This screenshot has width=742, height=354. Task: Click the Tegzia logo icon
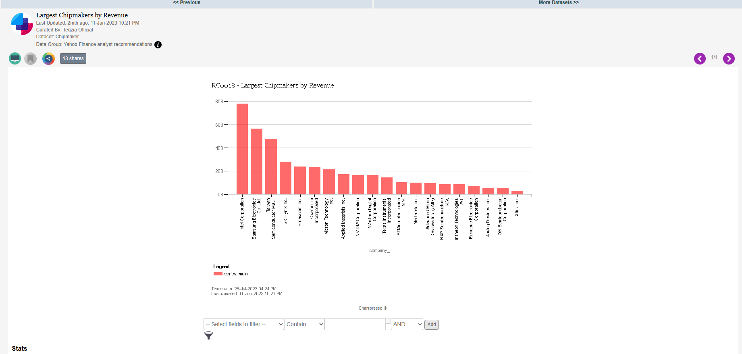coord(22,24)
